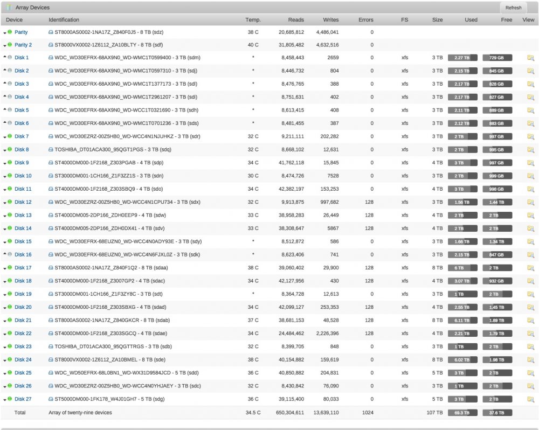Click the Identification column header
The width and height of the screenshot is (539, 430).
[x=64, y=19]
